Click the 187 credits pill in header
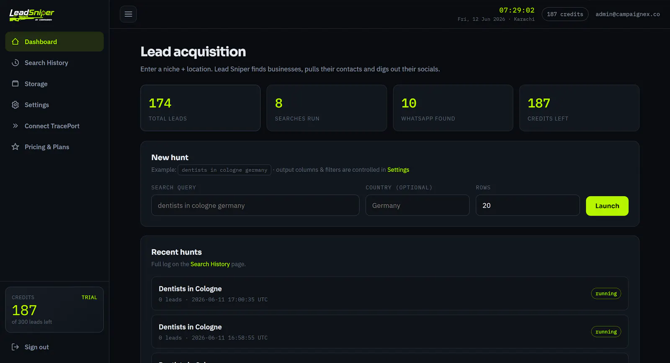This screenshot has width=670, height=363. tap(565, 14)
